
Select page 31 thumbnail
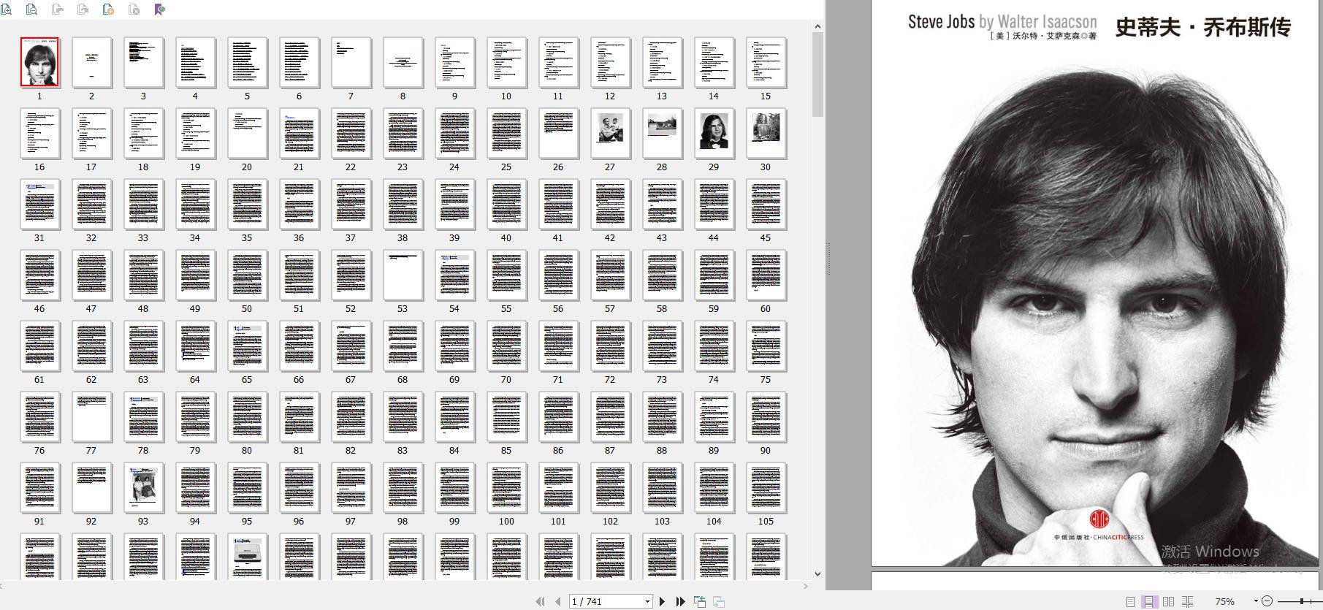[39, 204]
